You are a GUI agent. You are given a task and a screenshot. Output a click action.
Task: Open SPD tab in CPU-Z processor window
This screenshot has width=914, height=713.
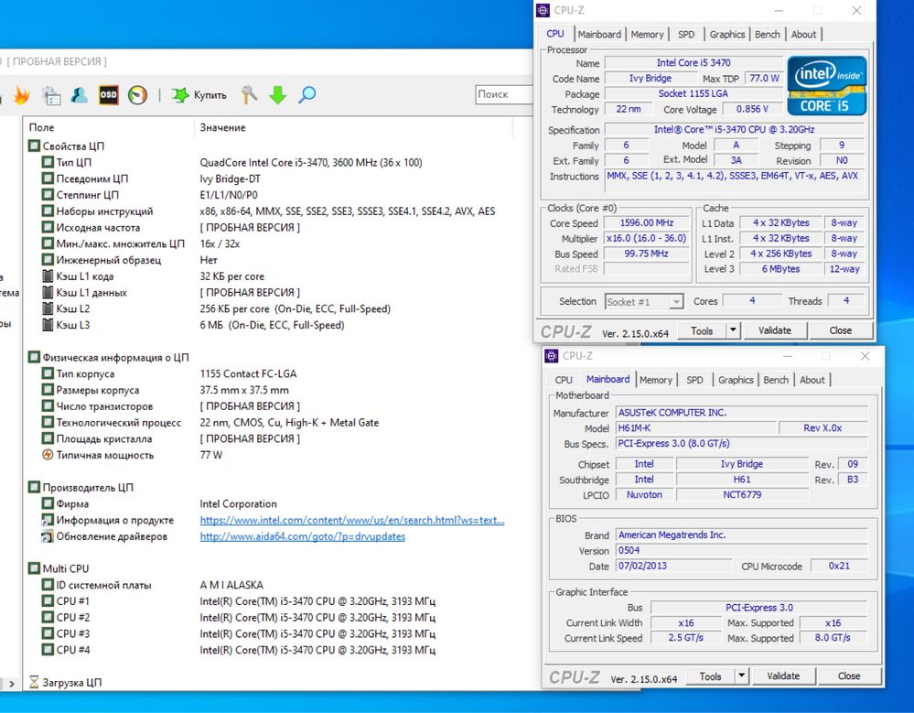[686, 35]
